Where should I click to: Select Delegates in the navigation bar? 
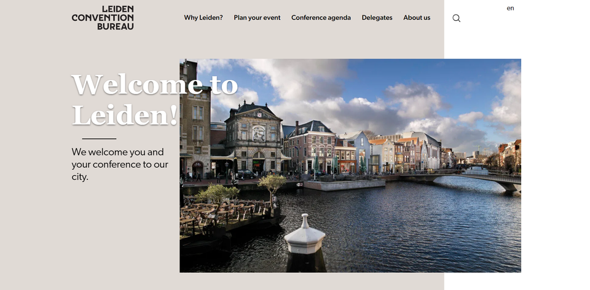[x=377, y=18]
